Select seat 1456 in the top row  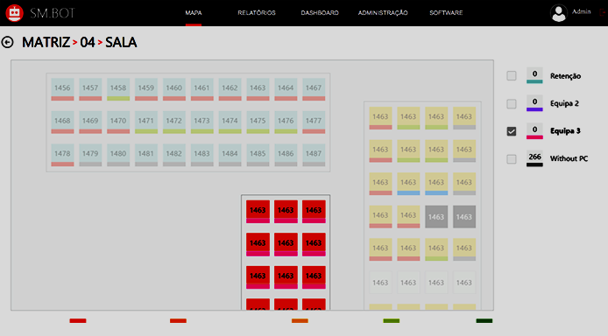[x=62, y=89]
